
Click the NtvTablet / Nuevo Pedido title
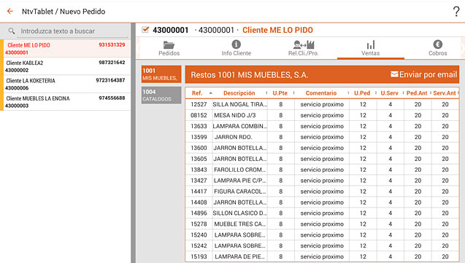pos(64,12)
